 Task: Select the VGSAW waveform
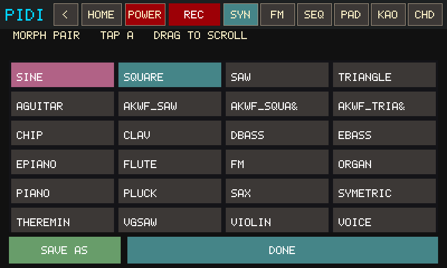tap(170, 220)
